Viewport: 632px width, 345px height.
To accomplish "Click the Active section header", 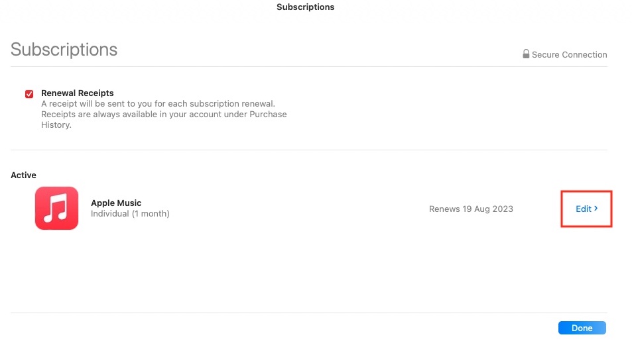I will 24,175.
